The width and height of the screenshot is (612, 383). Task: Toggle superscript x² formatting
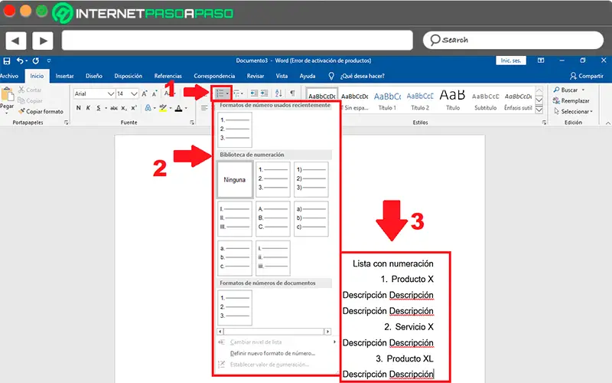point(134,108)
